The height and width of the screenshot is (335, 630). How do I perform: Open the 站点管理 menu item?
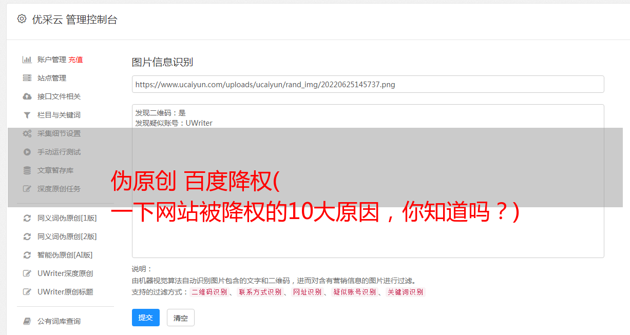point(52,78)
